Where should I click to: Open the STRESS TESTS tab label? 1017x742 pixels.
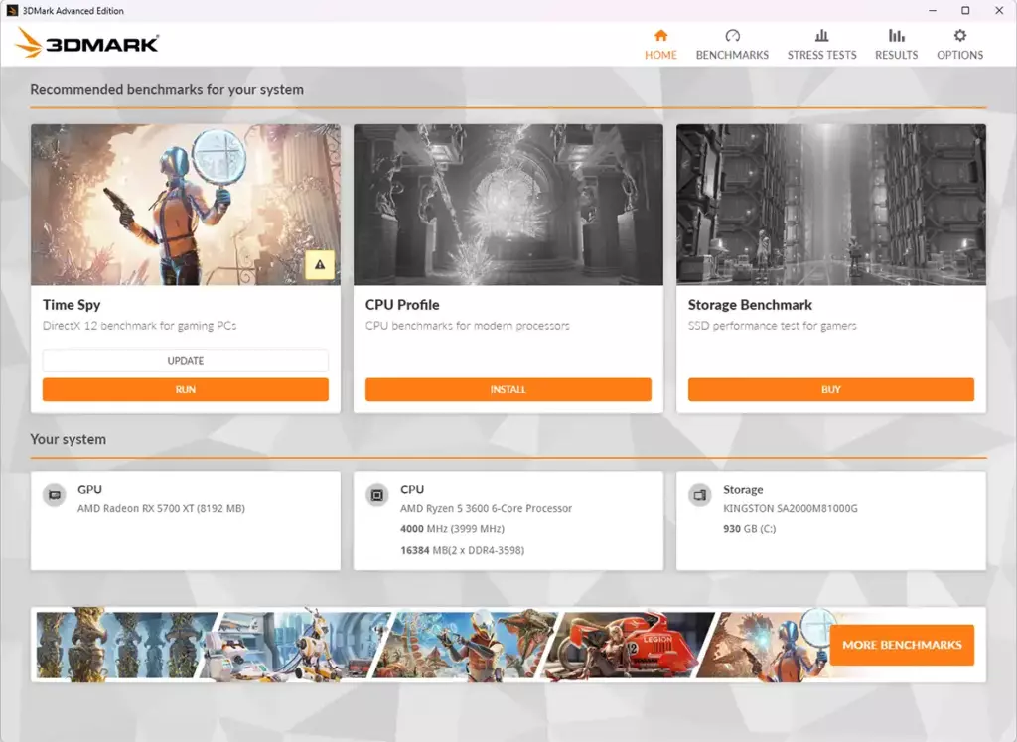click(x=821, y=56)
